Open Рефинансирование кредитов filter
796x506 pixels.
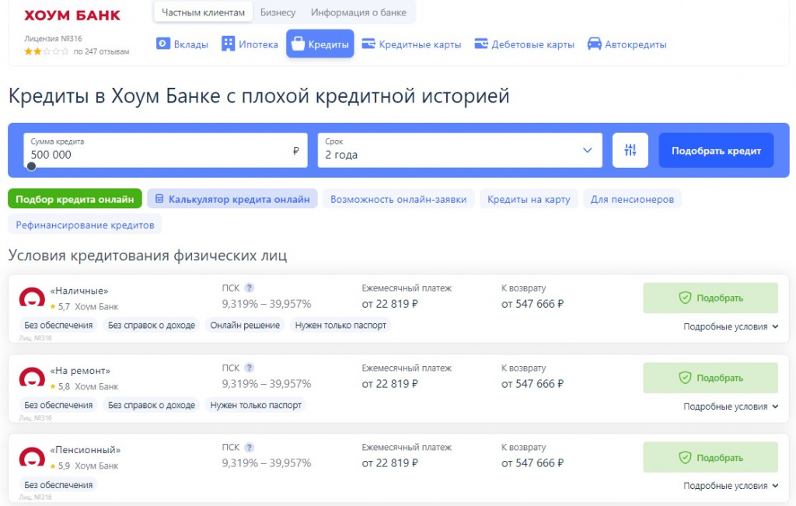85,225
